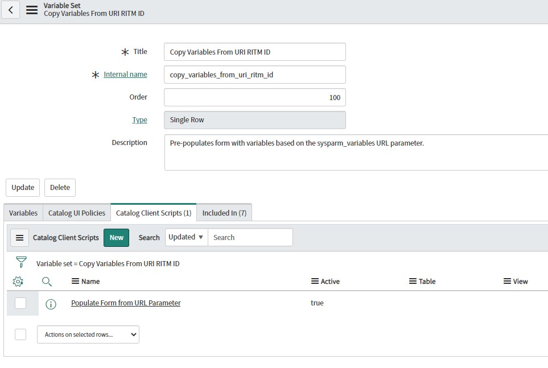Screen dimensions: 548x368
Task: Focus the Order input field
Action: pos(255,97)
